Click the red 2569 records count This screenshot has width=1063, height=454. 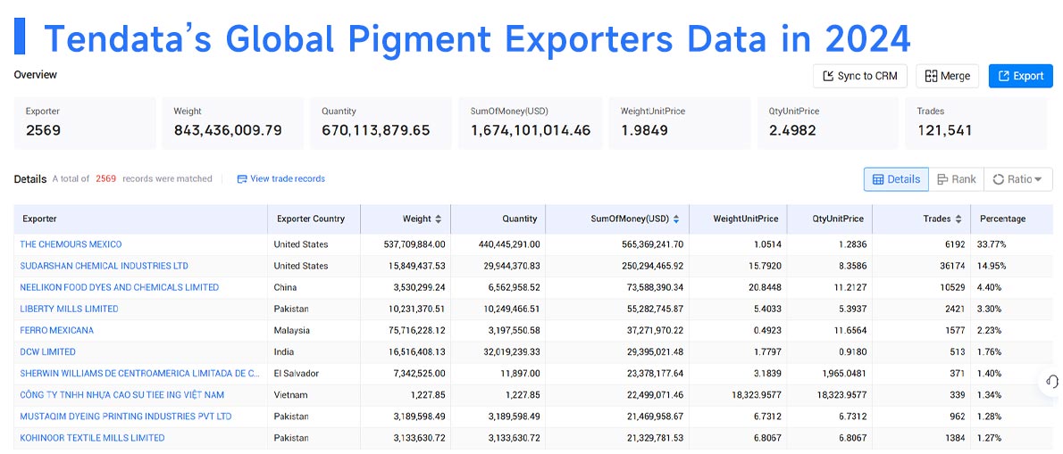click(x=105, y=178)
